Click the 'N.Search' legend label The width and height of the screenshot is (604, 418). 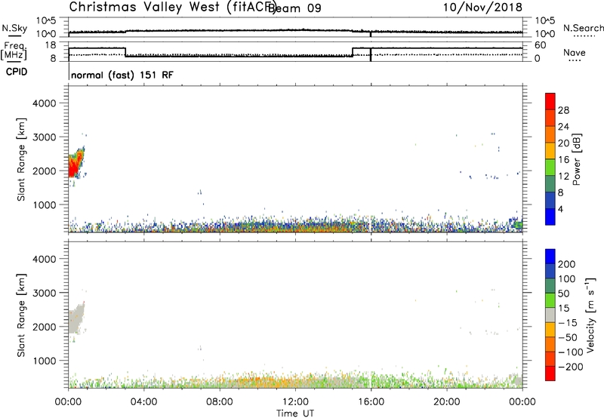tap(583, 28)
